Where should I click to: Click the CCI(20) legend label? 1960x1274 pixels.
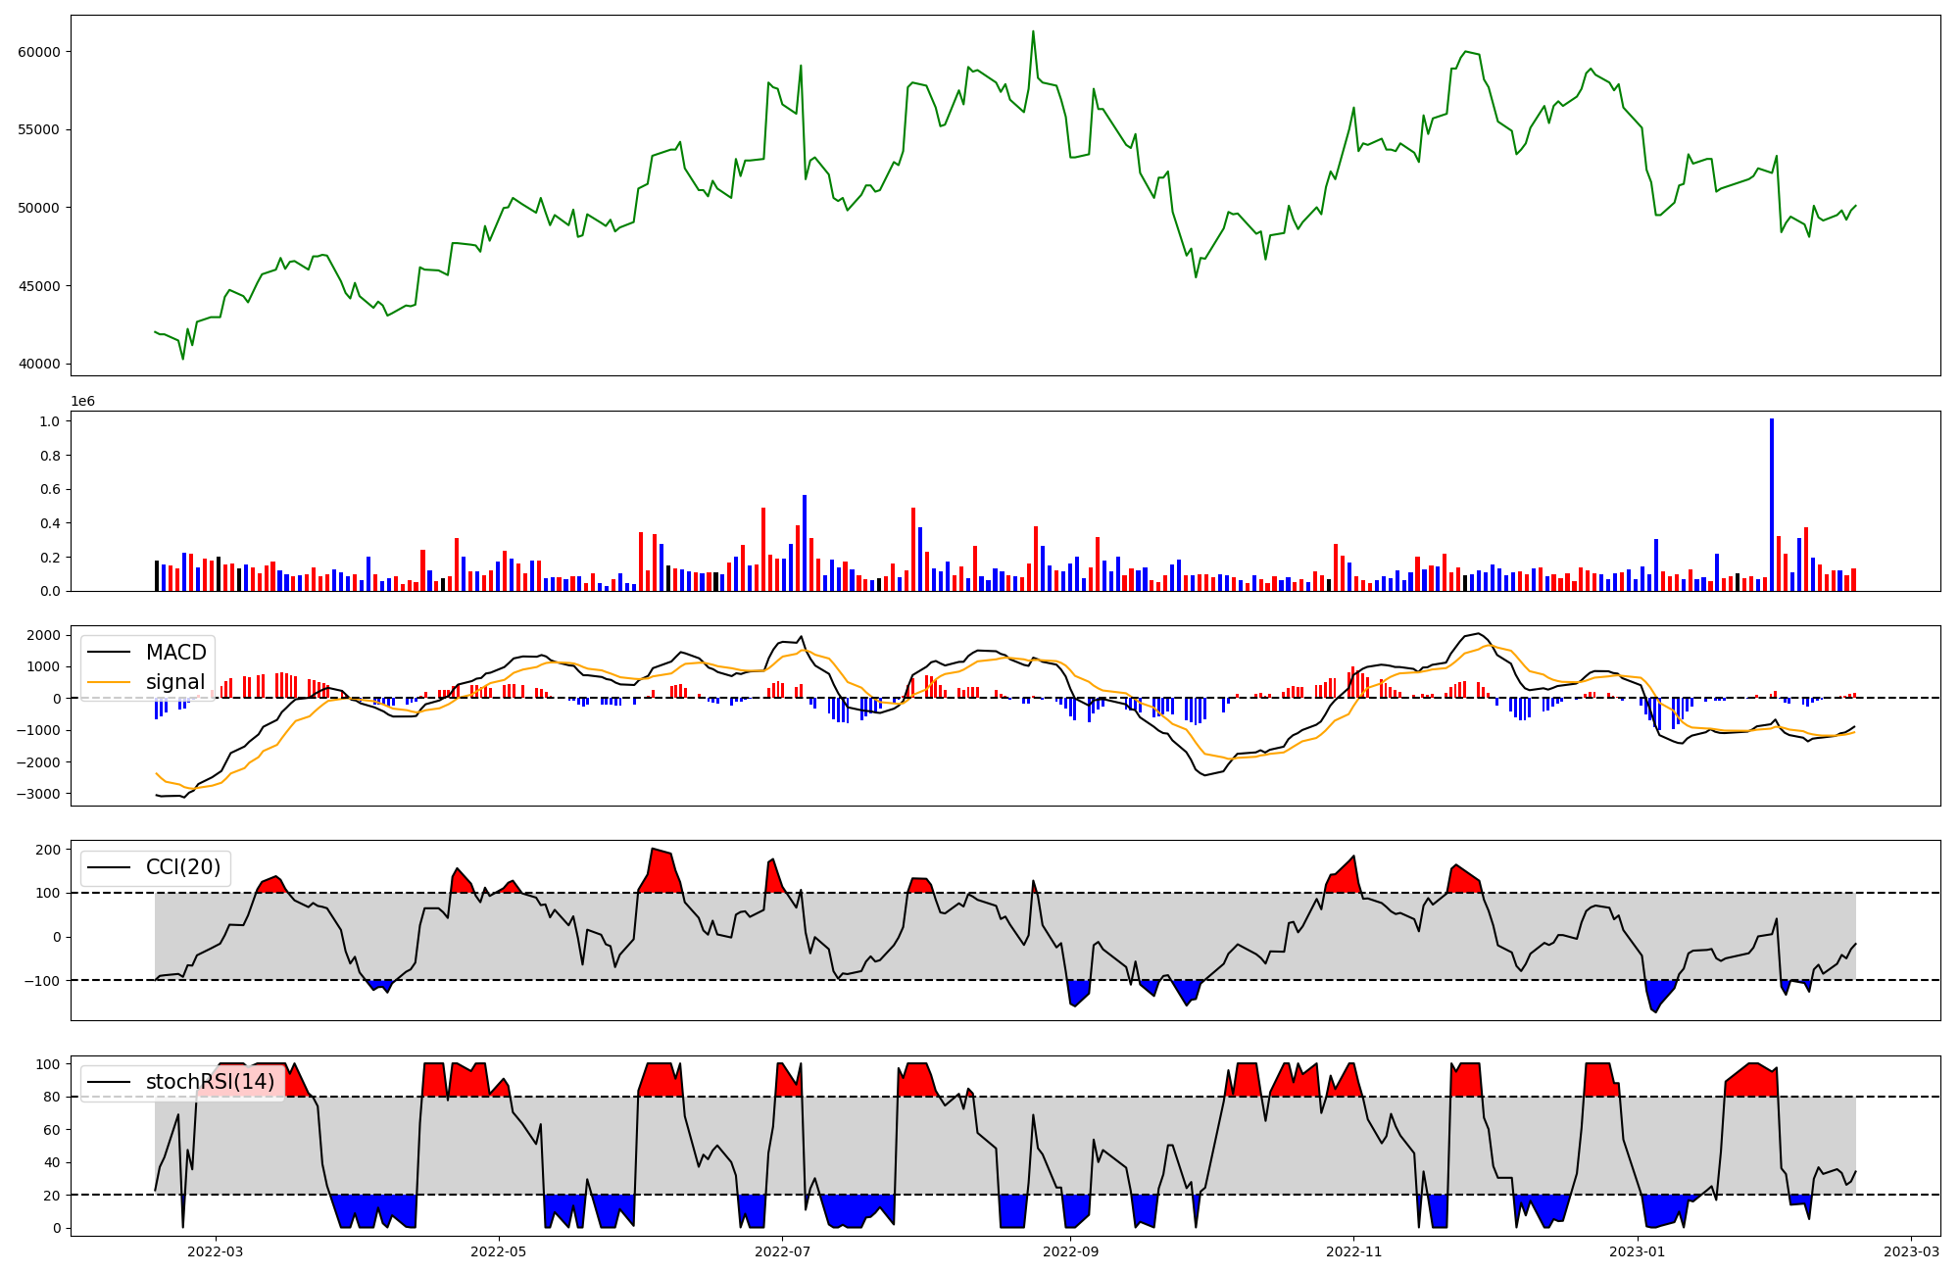(183, 867)
